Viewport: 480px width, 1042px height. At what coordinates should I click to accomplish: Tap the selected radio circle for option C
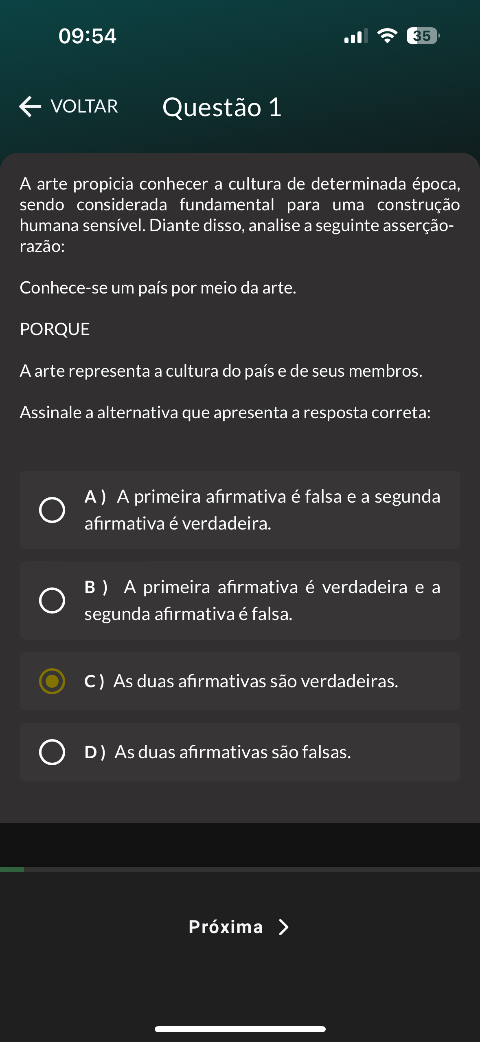52,681
